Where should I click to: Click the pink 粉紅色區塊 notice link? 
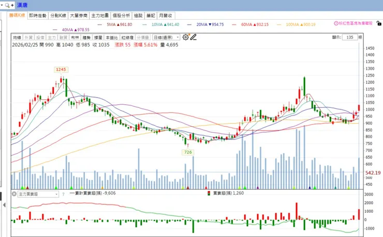(356, 23)
